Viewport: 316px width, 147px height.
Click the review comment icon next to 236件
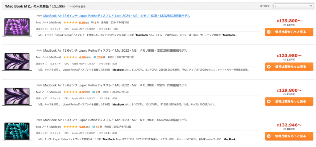(x=95, y=57)
